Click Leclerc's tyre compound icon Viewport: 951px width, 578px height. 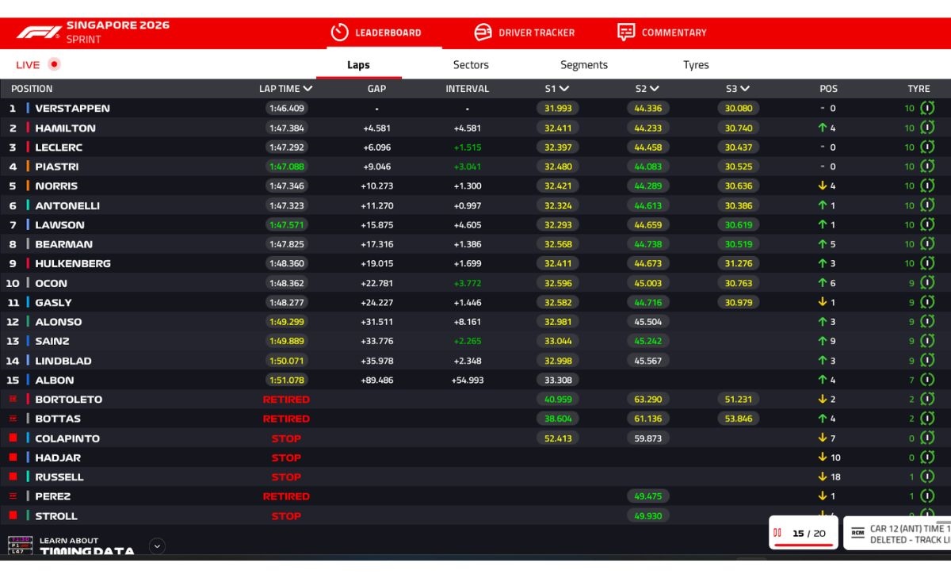tap(927, 147)
